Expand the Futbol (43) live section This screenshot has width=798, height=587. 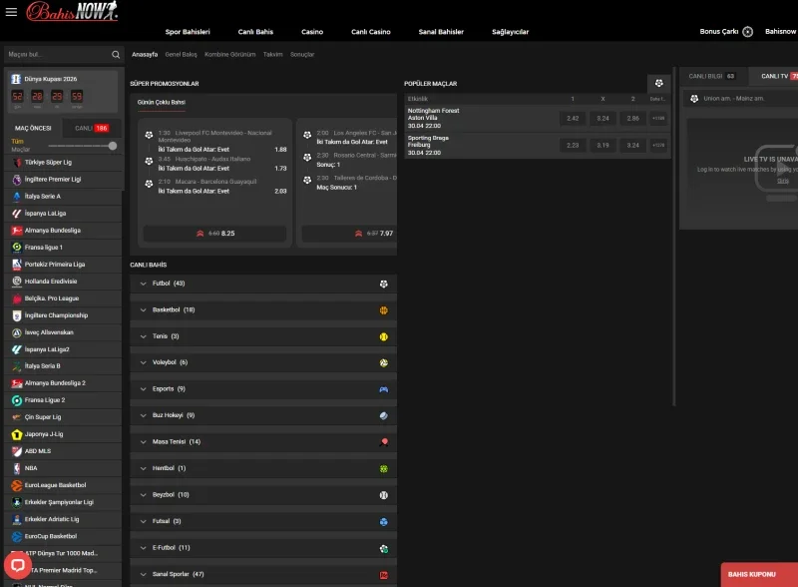[x=263, y=284]
